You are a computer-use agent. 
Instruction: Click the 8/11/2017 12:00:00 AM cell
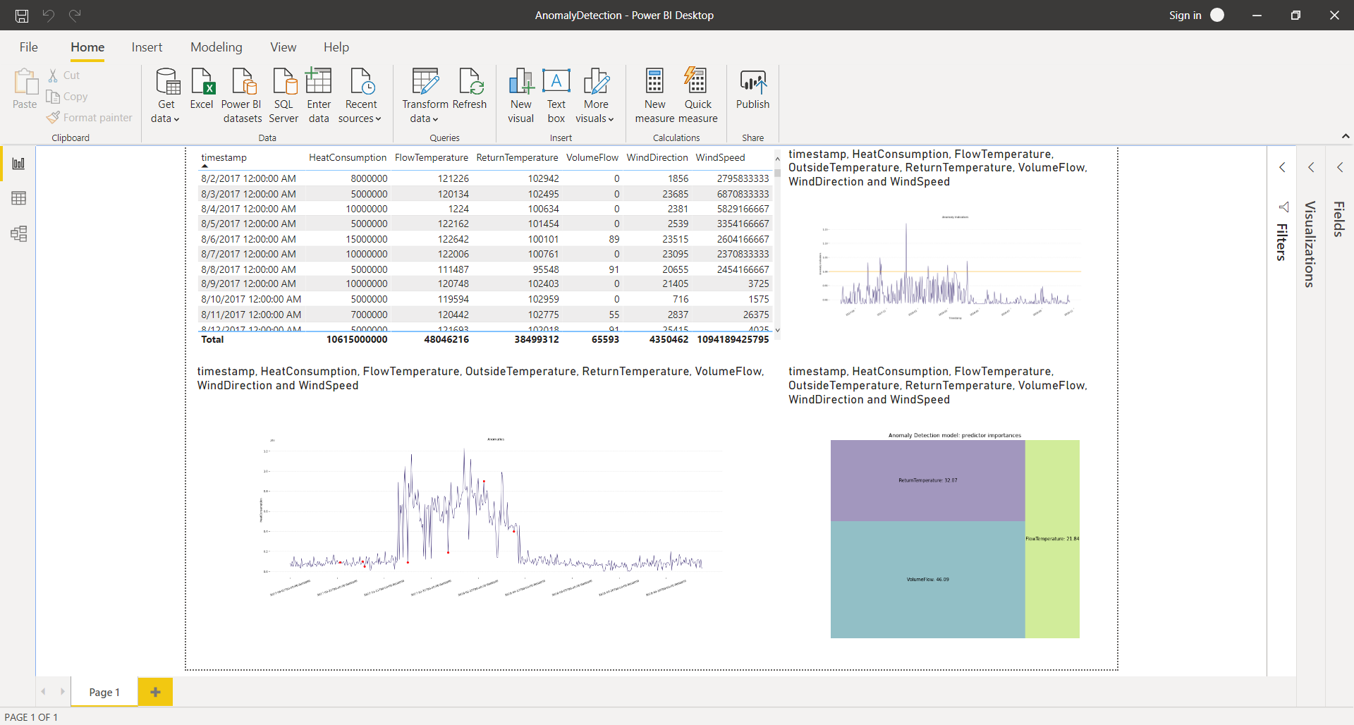click(251, 315)
